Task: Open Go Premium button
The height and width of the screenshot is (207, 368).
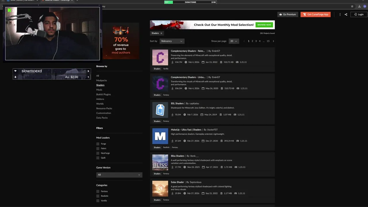Action: point(287,14)
